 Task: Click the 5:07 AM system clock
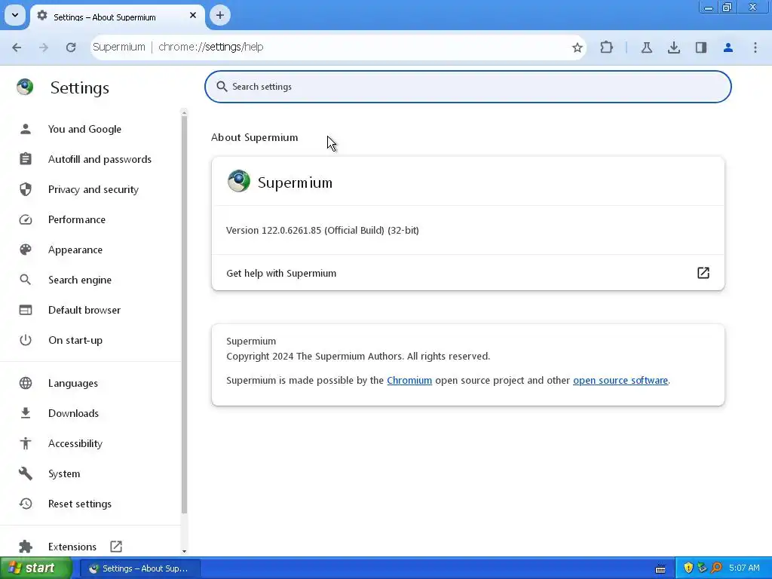coord(744,568)
